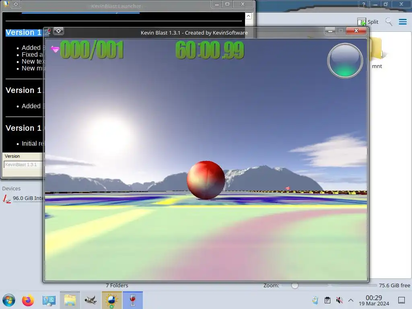Viewport: 412px width, 309px height.
Task: Click the red ball in the game
Action: coord(206,180)
